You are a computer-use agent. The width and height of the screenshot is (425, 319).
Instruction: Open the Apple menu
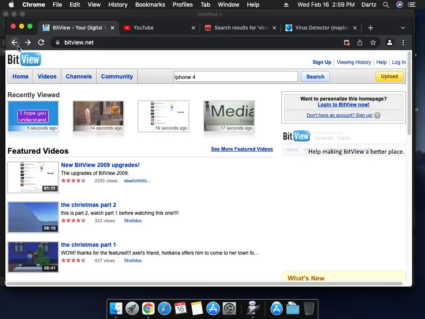point(11,5)
